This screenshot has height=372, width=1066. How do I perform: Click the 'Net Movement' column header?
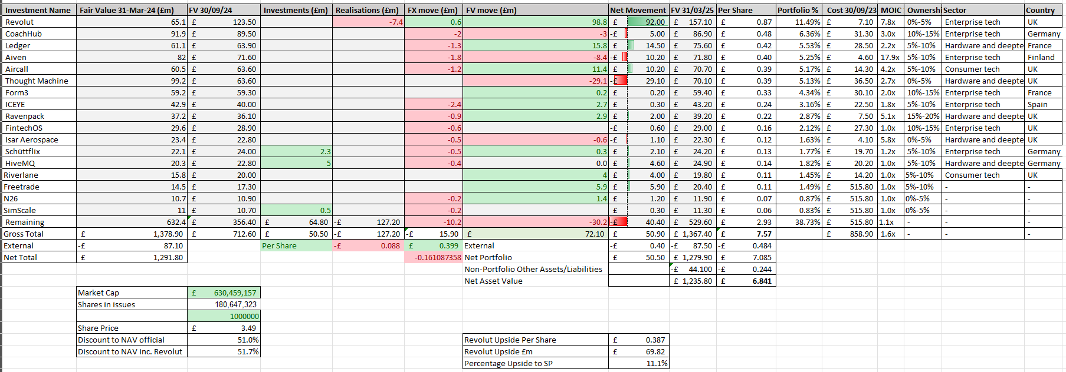(x=638, y=10)
